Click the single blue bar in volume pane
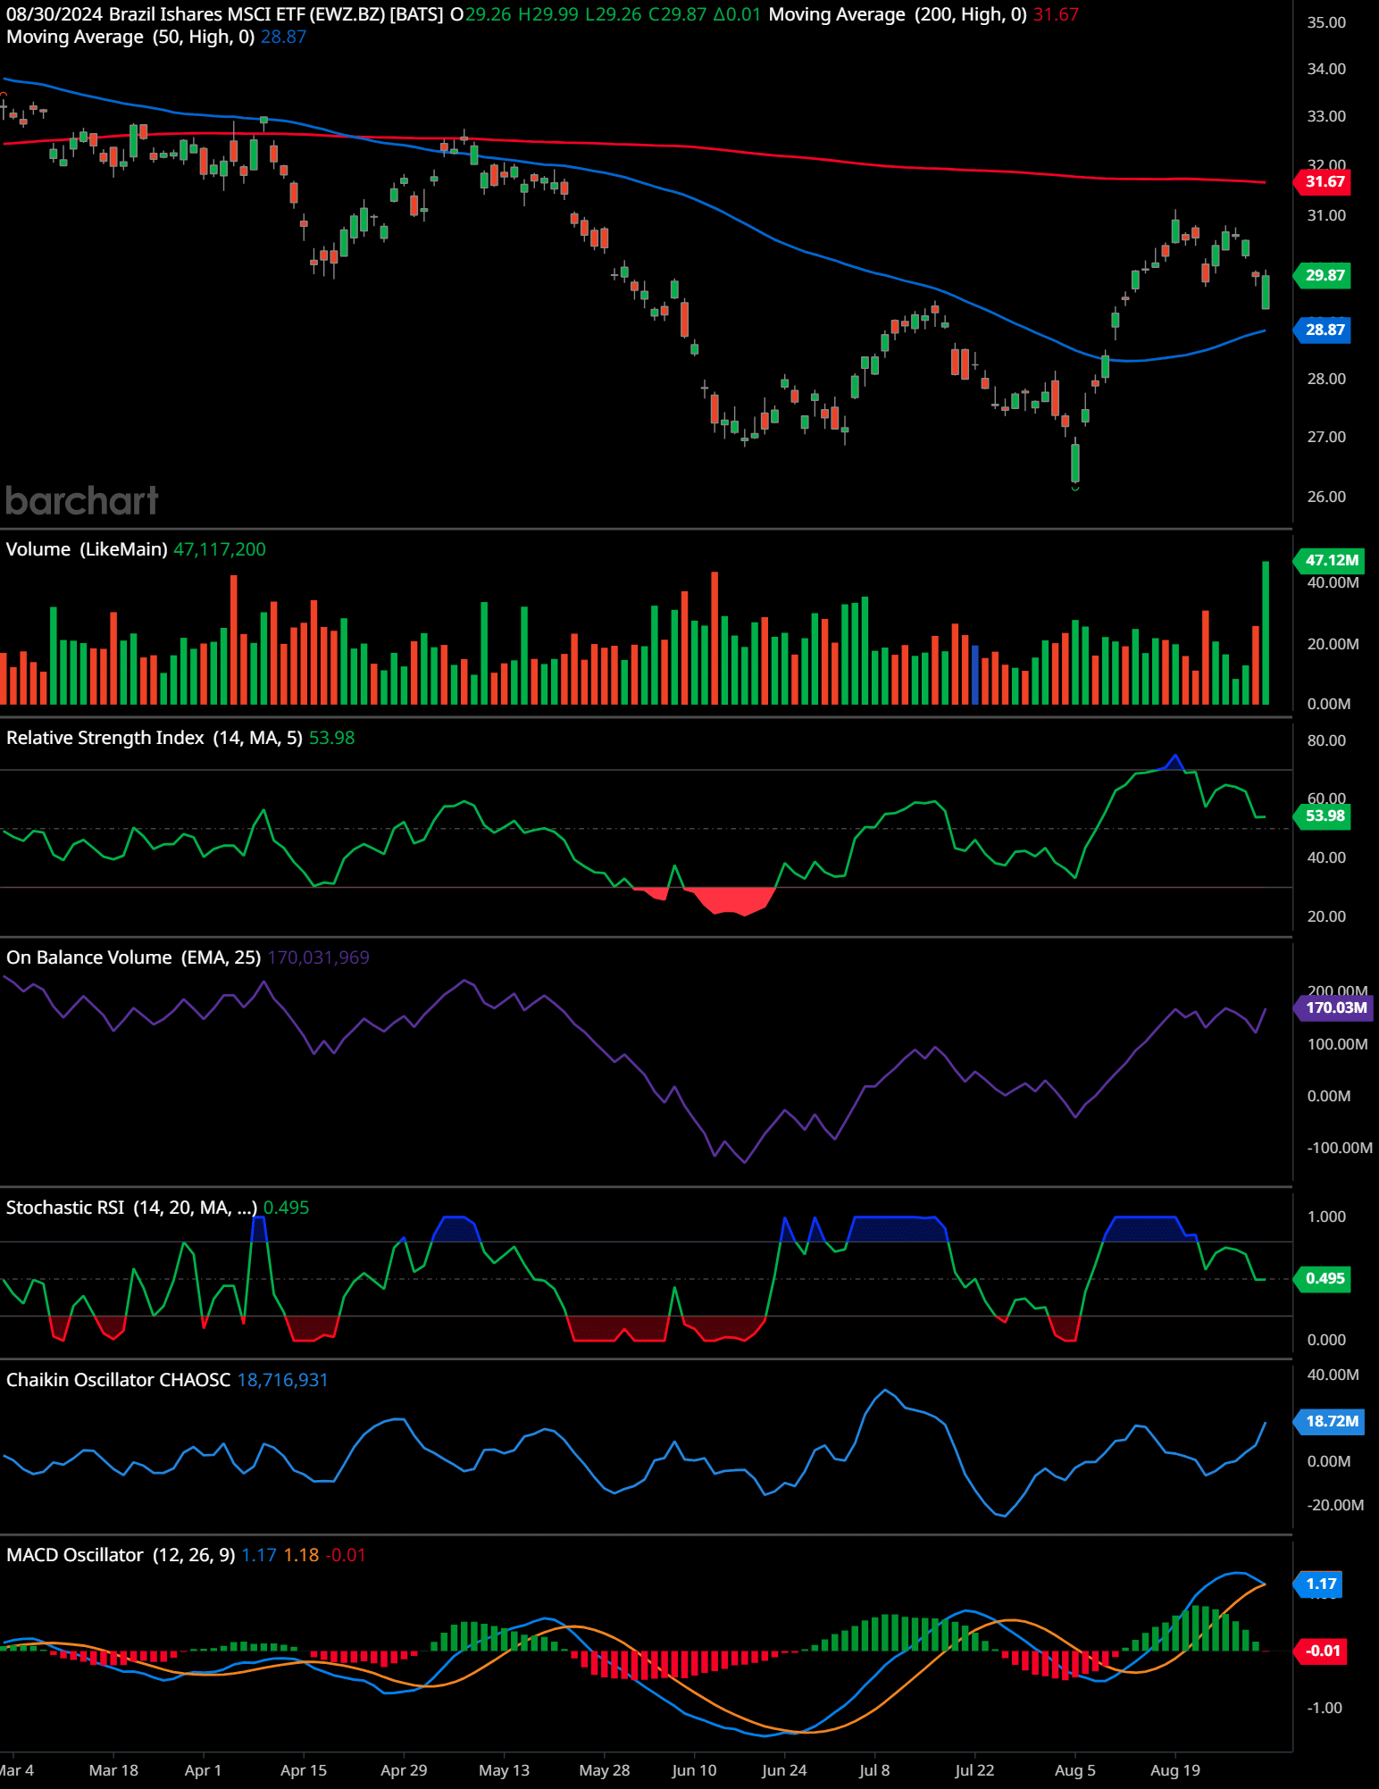Viewport: 1379px width, 1789px height. click(974, 674)
